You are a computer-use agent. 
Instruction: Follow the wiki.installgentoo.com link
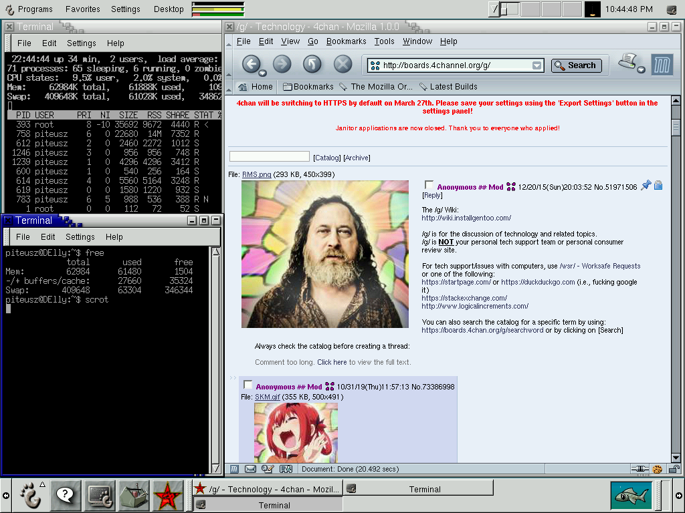[466, 218]
